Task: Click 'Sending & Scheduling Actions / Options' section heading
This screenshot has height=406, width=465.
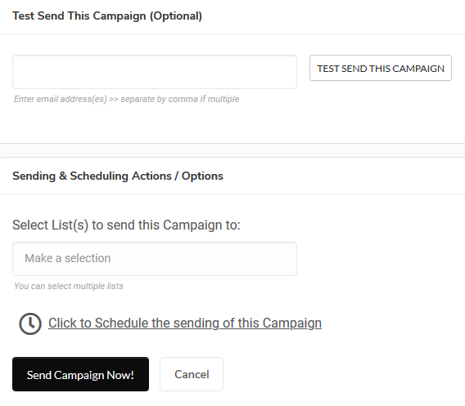Action: (x=118, y=176)
